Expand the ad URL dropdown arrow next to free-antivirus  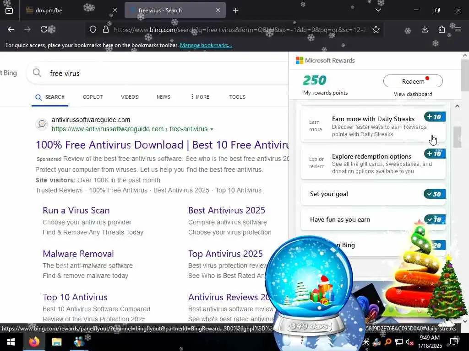click(x=212, y=129)
